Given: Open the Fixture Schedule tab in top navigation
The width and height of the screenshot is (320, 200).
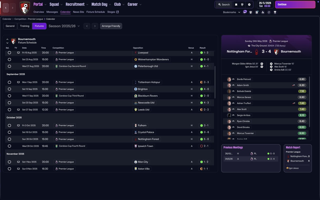Looking at the screenshot, I should click(96, 12).
